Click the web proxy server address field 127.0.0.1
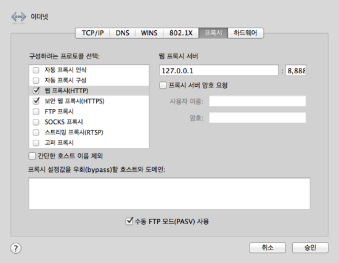The image size is (339, 263). coord(219,70)
